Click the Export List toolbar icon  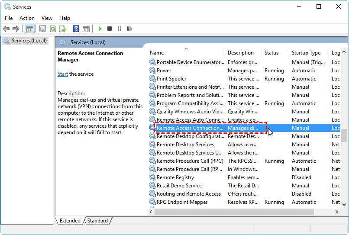tap(63, 29)
